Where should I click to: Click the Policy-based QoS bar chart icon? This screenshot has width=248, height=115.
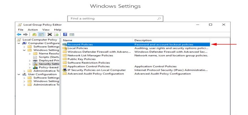click(35, 67)
